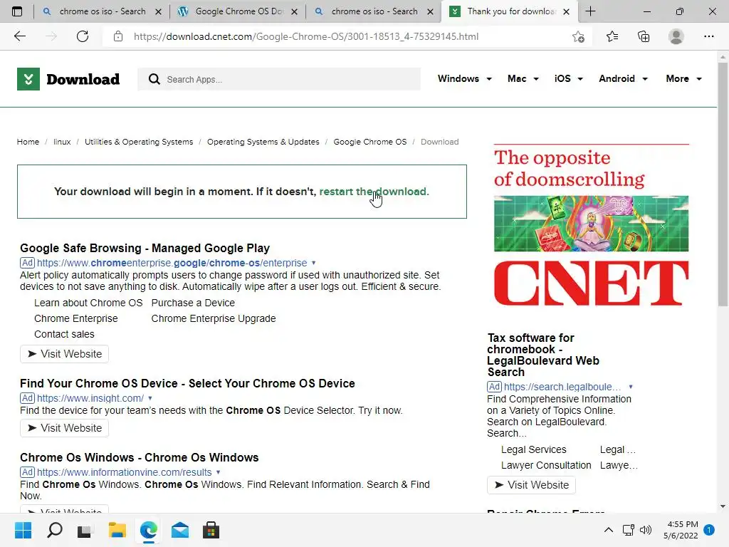Click Visit Website under Tax software ad
The height and width of the screenshot is (547, 729).
531,485
